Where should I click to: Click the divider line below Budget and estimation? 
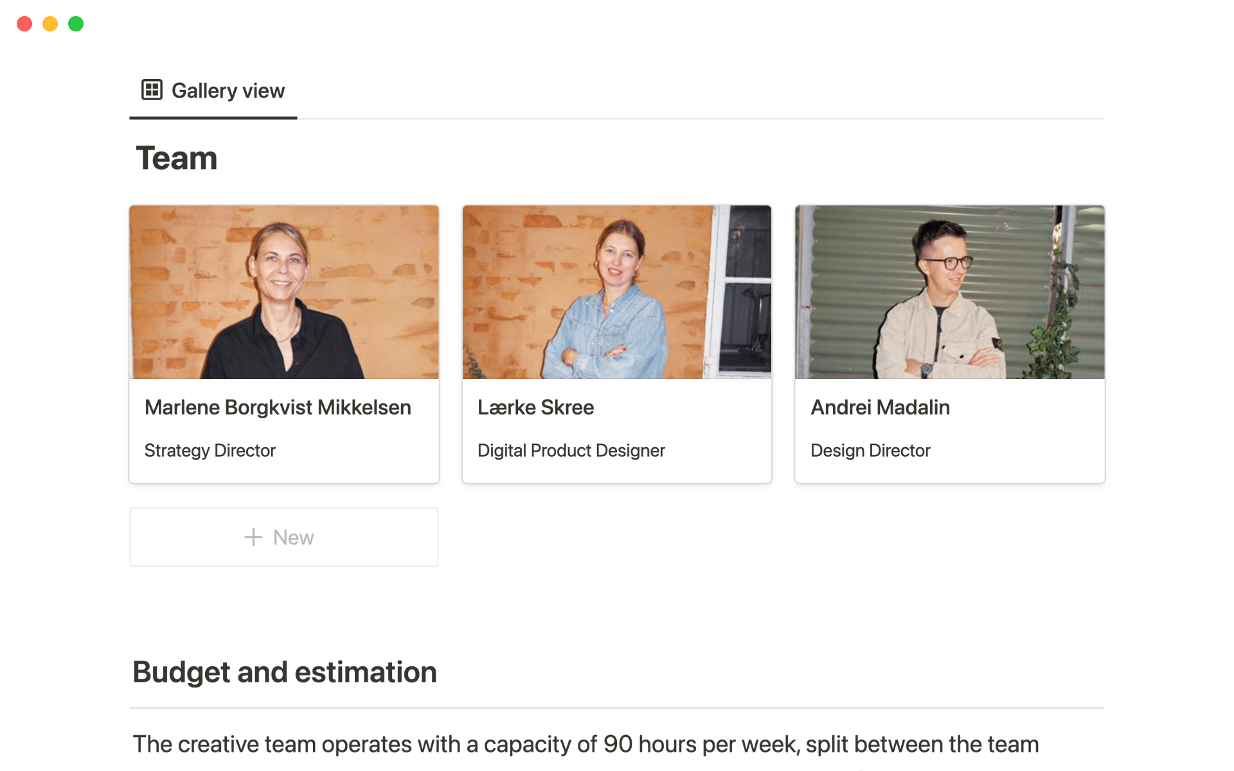[x=616, y=708]
